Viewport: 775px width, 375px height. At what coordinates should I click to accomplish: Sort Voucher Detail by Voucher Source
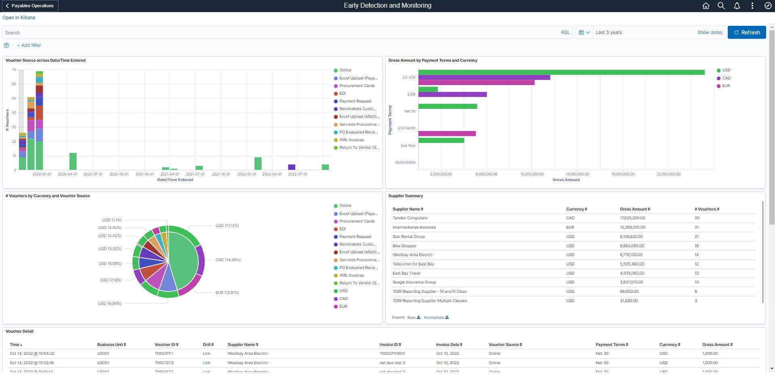(505, 345)
